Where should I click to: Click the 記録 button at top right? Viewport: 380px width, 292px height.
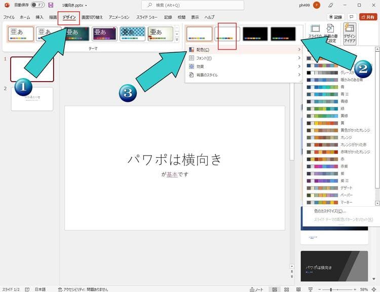coord(336,17)
